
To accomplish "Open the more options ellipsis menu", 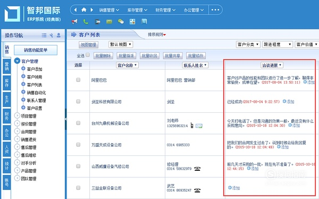I will coord(215,10).
